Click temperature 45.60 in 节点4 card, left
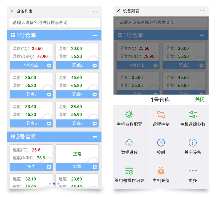The width and height of the screenshot is (216, 197). click(77, 78)
